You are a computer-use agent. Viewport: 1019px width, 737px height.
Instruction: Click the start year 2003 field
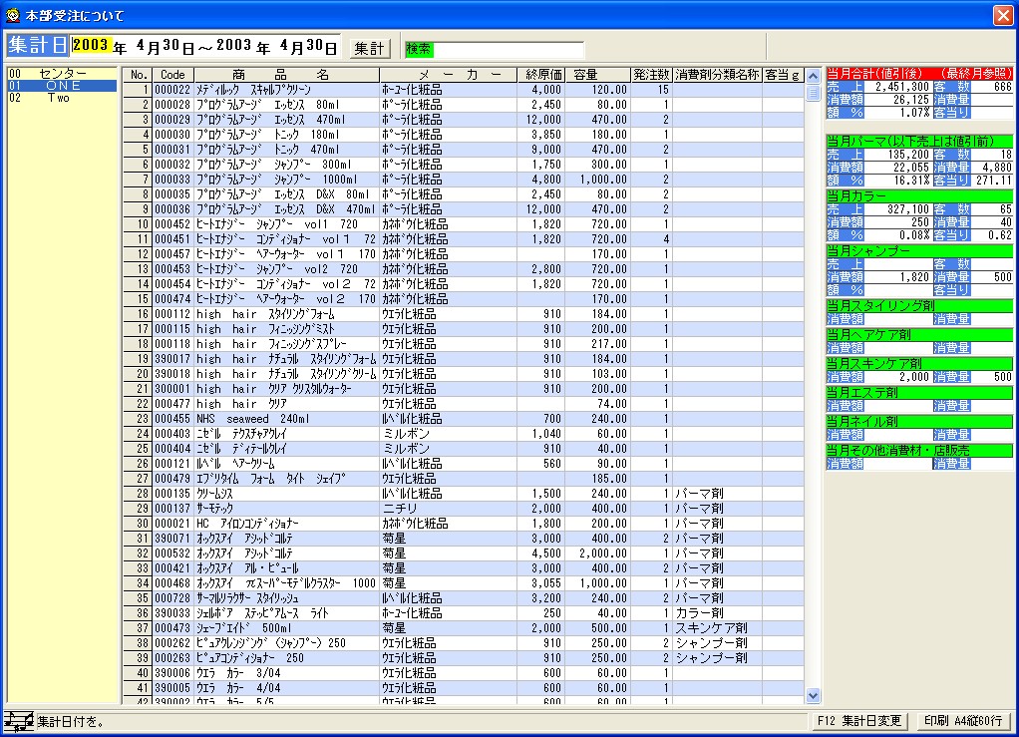91,45
